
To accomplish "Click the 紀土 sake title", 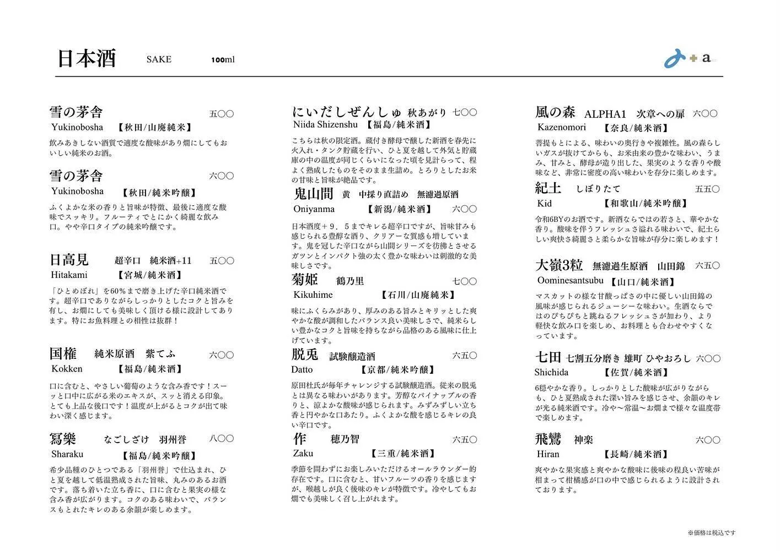I will 548,188.
